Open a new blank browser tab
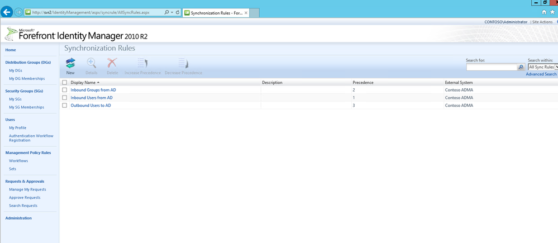The image size is (558, 243). [x=254, y=13]
